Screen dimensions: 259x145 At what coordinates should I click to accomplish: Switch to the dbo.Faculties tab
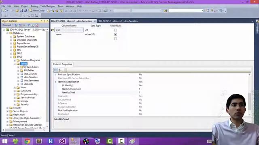[x=117, y=21]
